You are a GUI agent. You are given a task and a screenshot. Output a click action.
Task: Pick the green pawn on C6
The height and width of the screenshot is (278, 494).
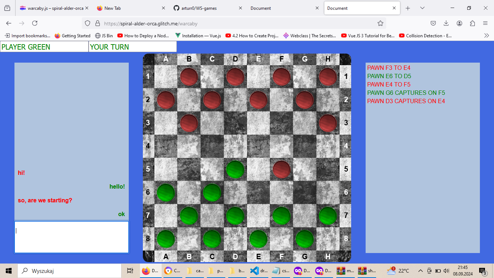[212, 193]
